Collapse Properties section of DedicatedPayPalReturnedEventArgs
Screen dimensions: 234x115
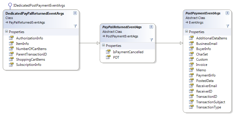pyautogui.click(x=6, y=31)
